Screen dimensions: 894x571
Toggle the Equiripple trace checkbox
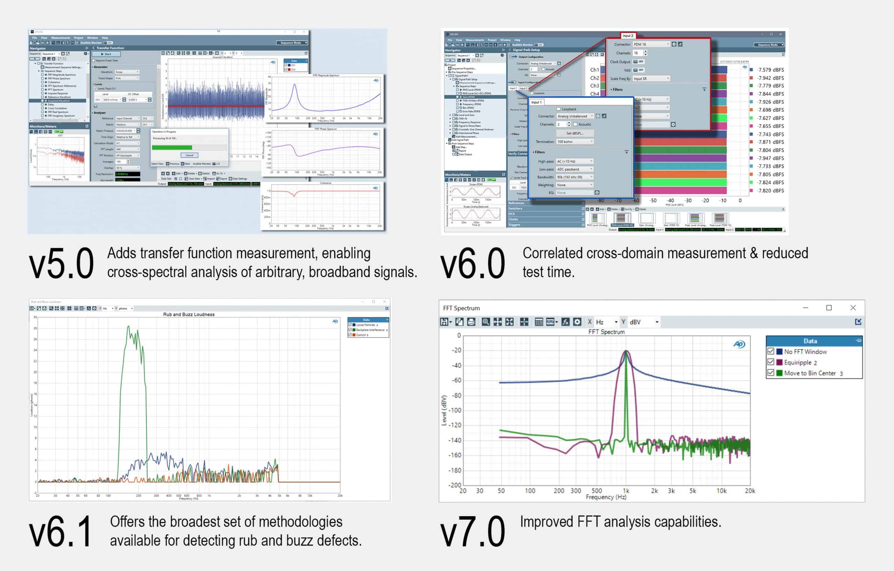pyautogui.click(x=771, y=362)
